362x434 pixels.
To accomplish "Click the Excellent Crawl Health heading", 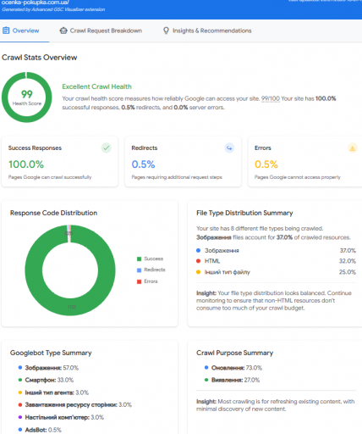I will [x=96, y=86].
